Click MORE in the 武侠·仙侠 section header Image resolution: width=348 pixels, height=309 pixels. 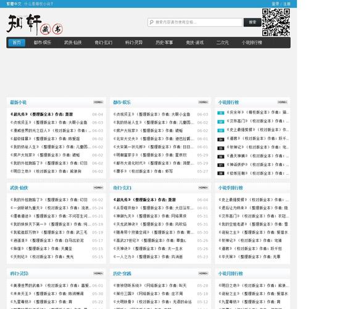[x=98, y=188]
